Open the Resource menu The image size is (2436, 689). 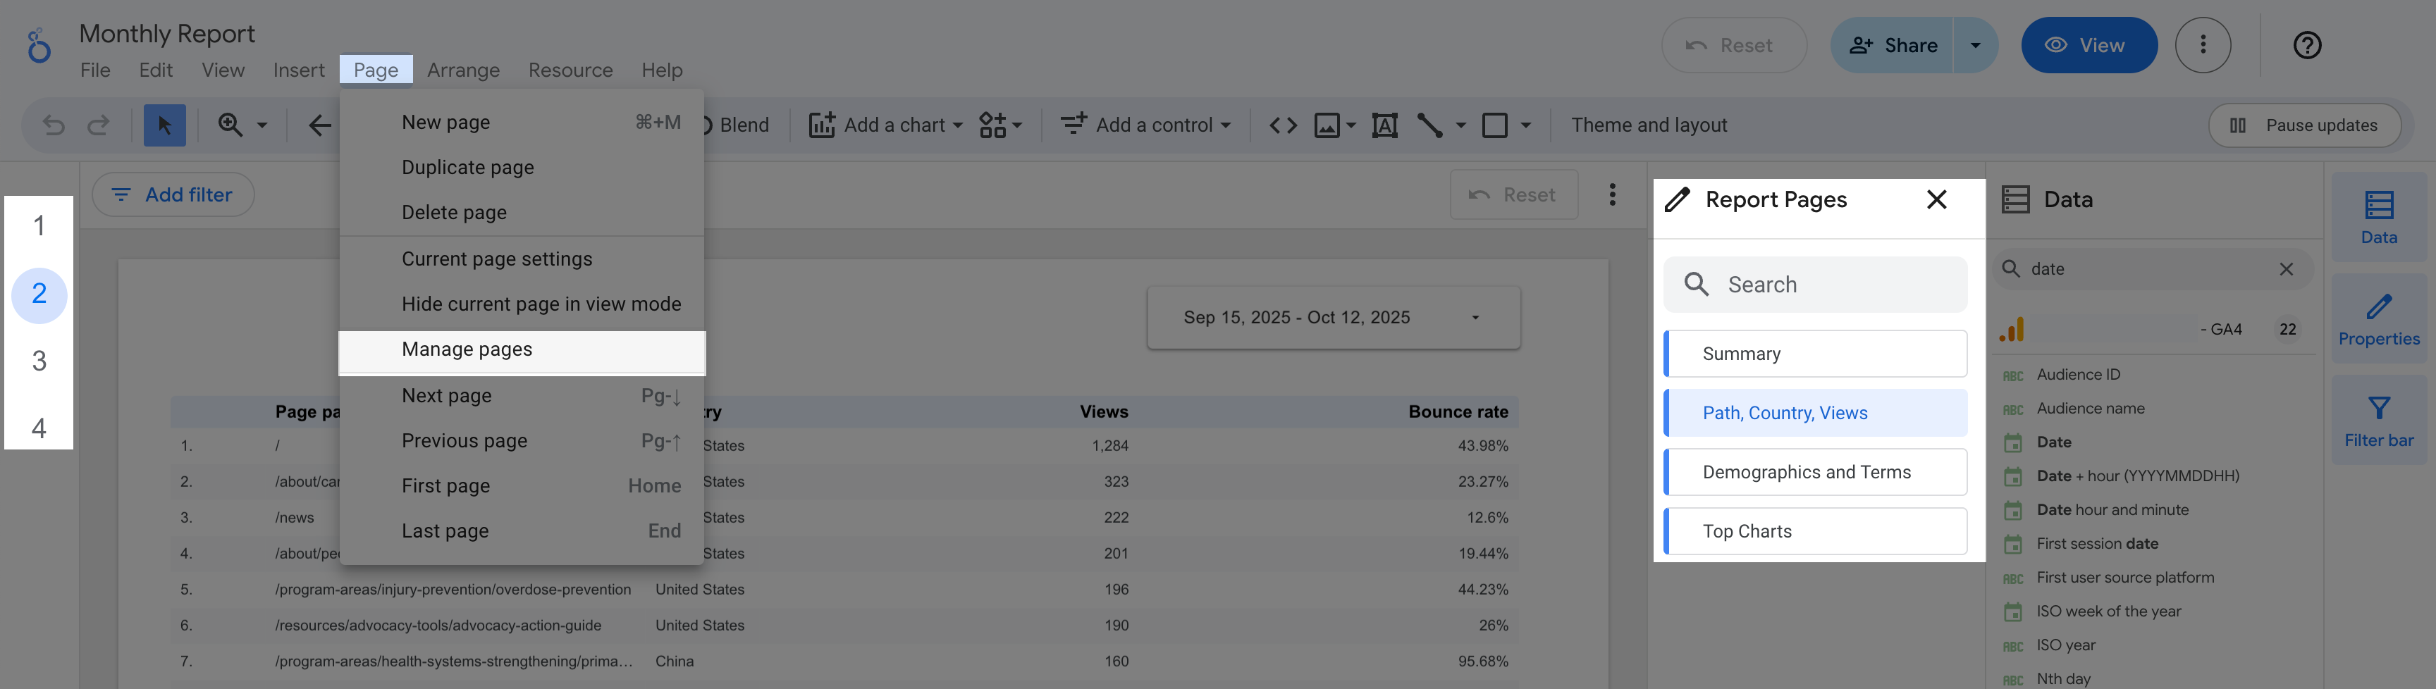[x=570, y=69]
